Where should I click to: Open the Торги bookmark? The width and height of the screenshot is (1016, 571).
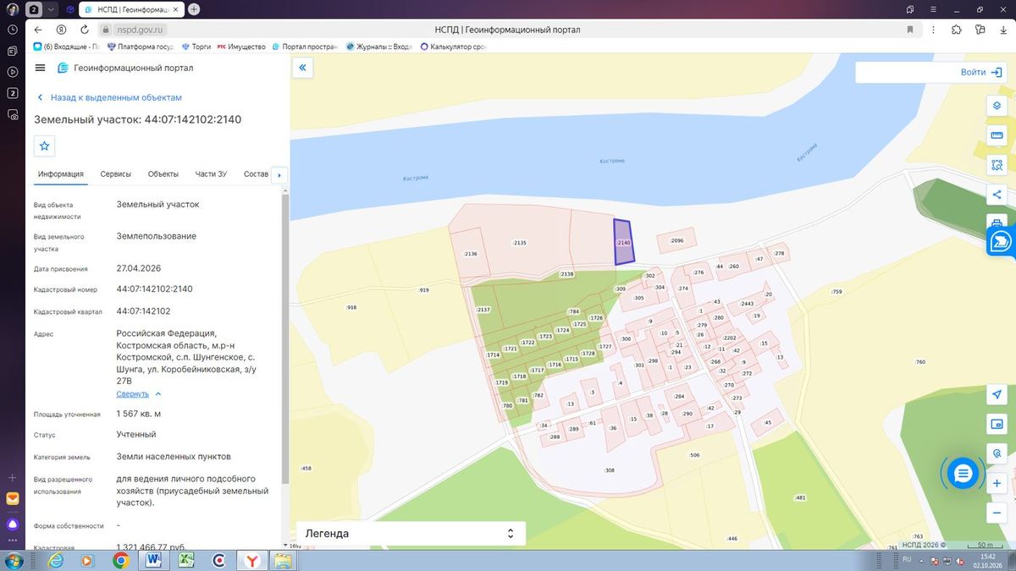(x=196, y=47)
